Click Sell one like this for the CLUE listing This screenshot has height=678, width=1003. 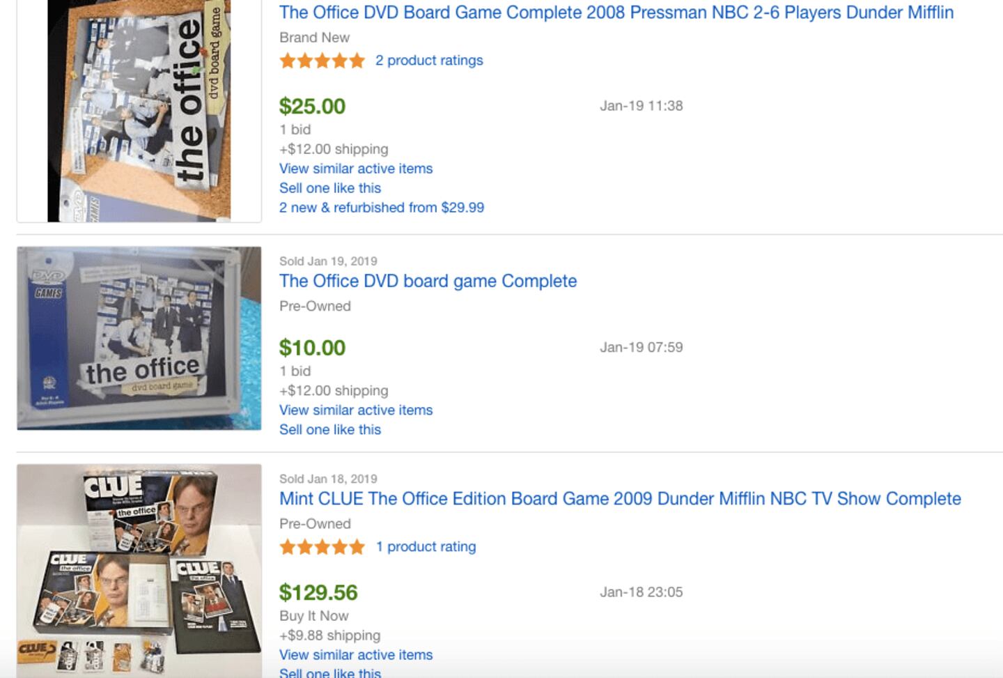point(329,672)
